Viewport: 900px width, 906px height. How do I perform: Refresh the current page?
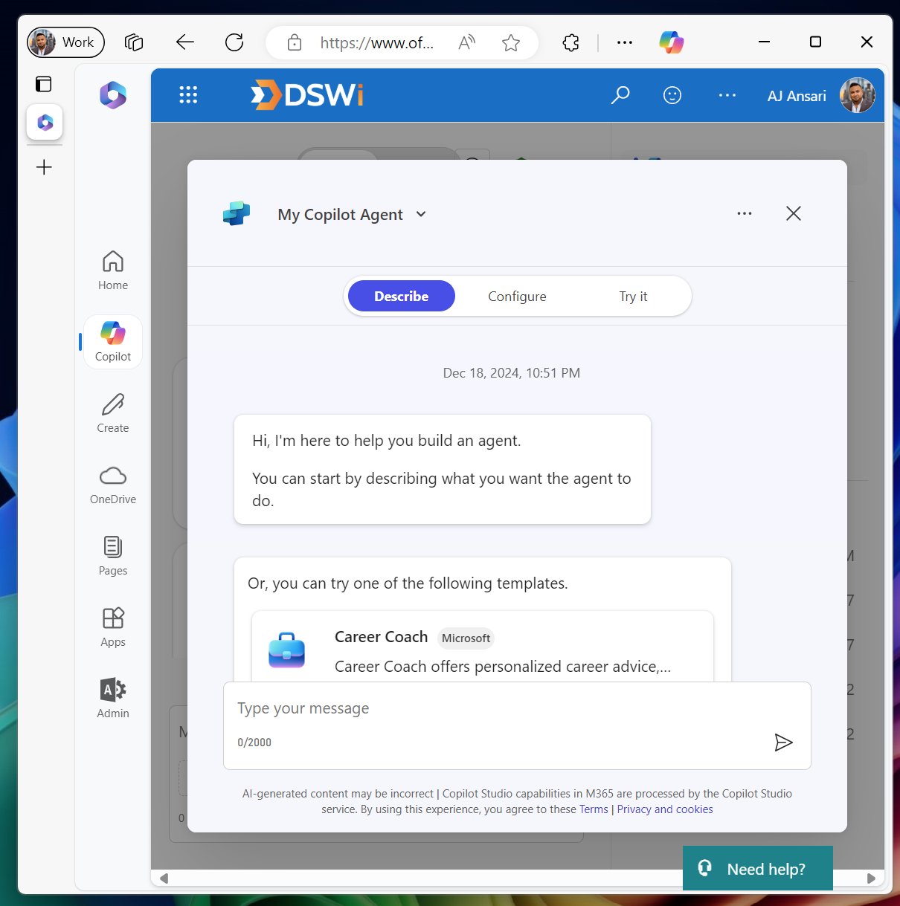point(234,42)
